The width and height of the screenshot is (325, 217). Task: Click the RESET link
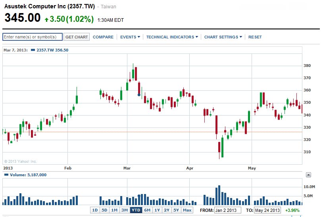255,37
